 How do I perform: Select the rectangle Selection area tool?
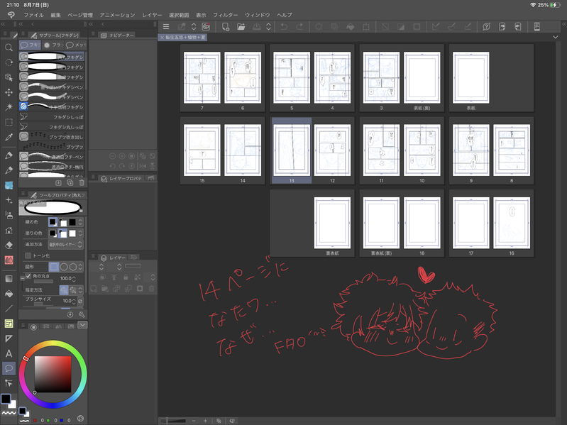(9, 122)
